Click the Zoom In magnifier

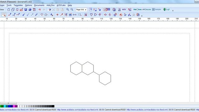[x=67, y=10]
